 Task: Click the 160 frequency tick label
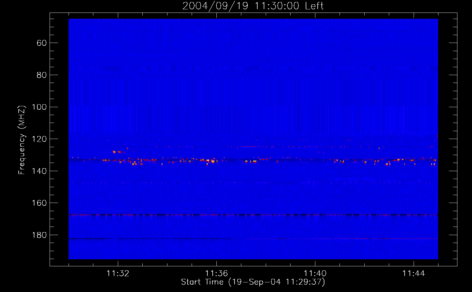[x=39, y=203]
